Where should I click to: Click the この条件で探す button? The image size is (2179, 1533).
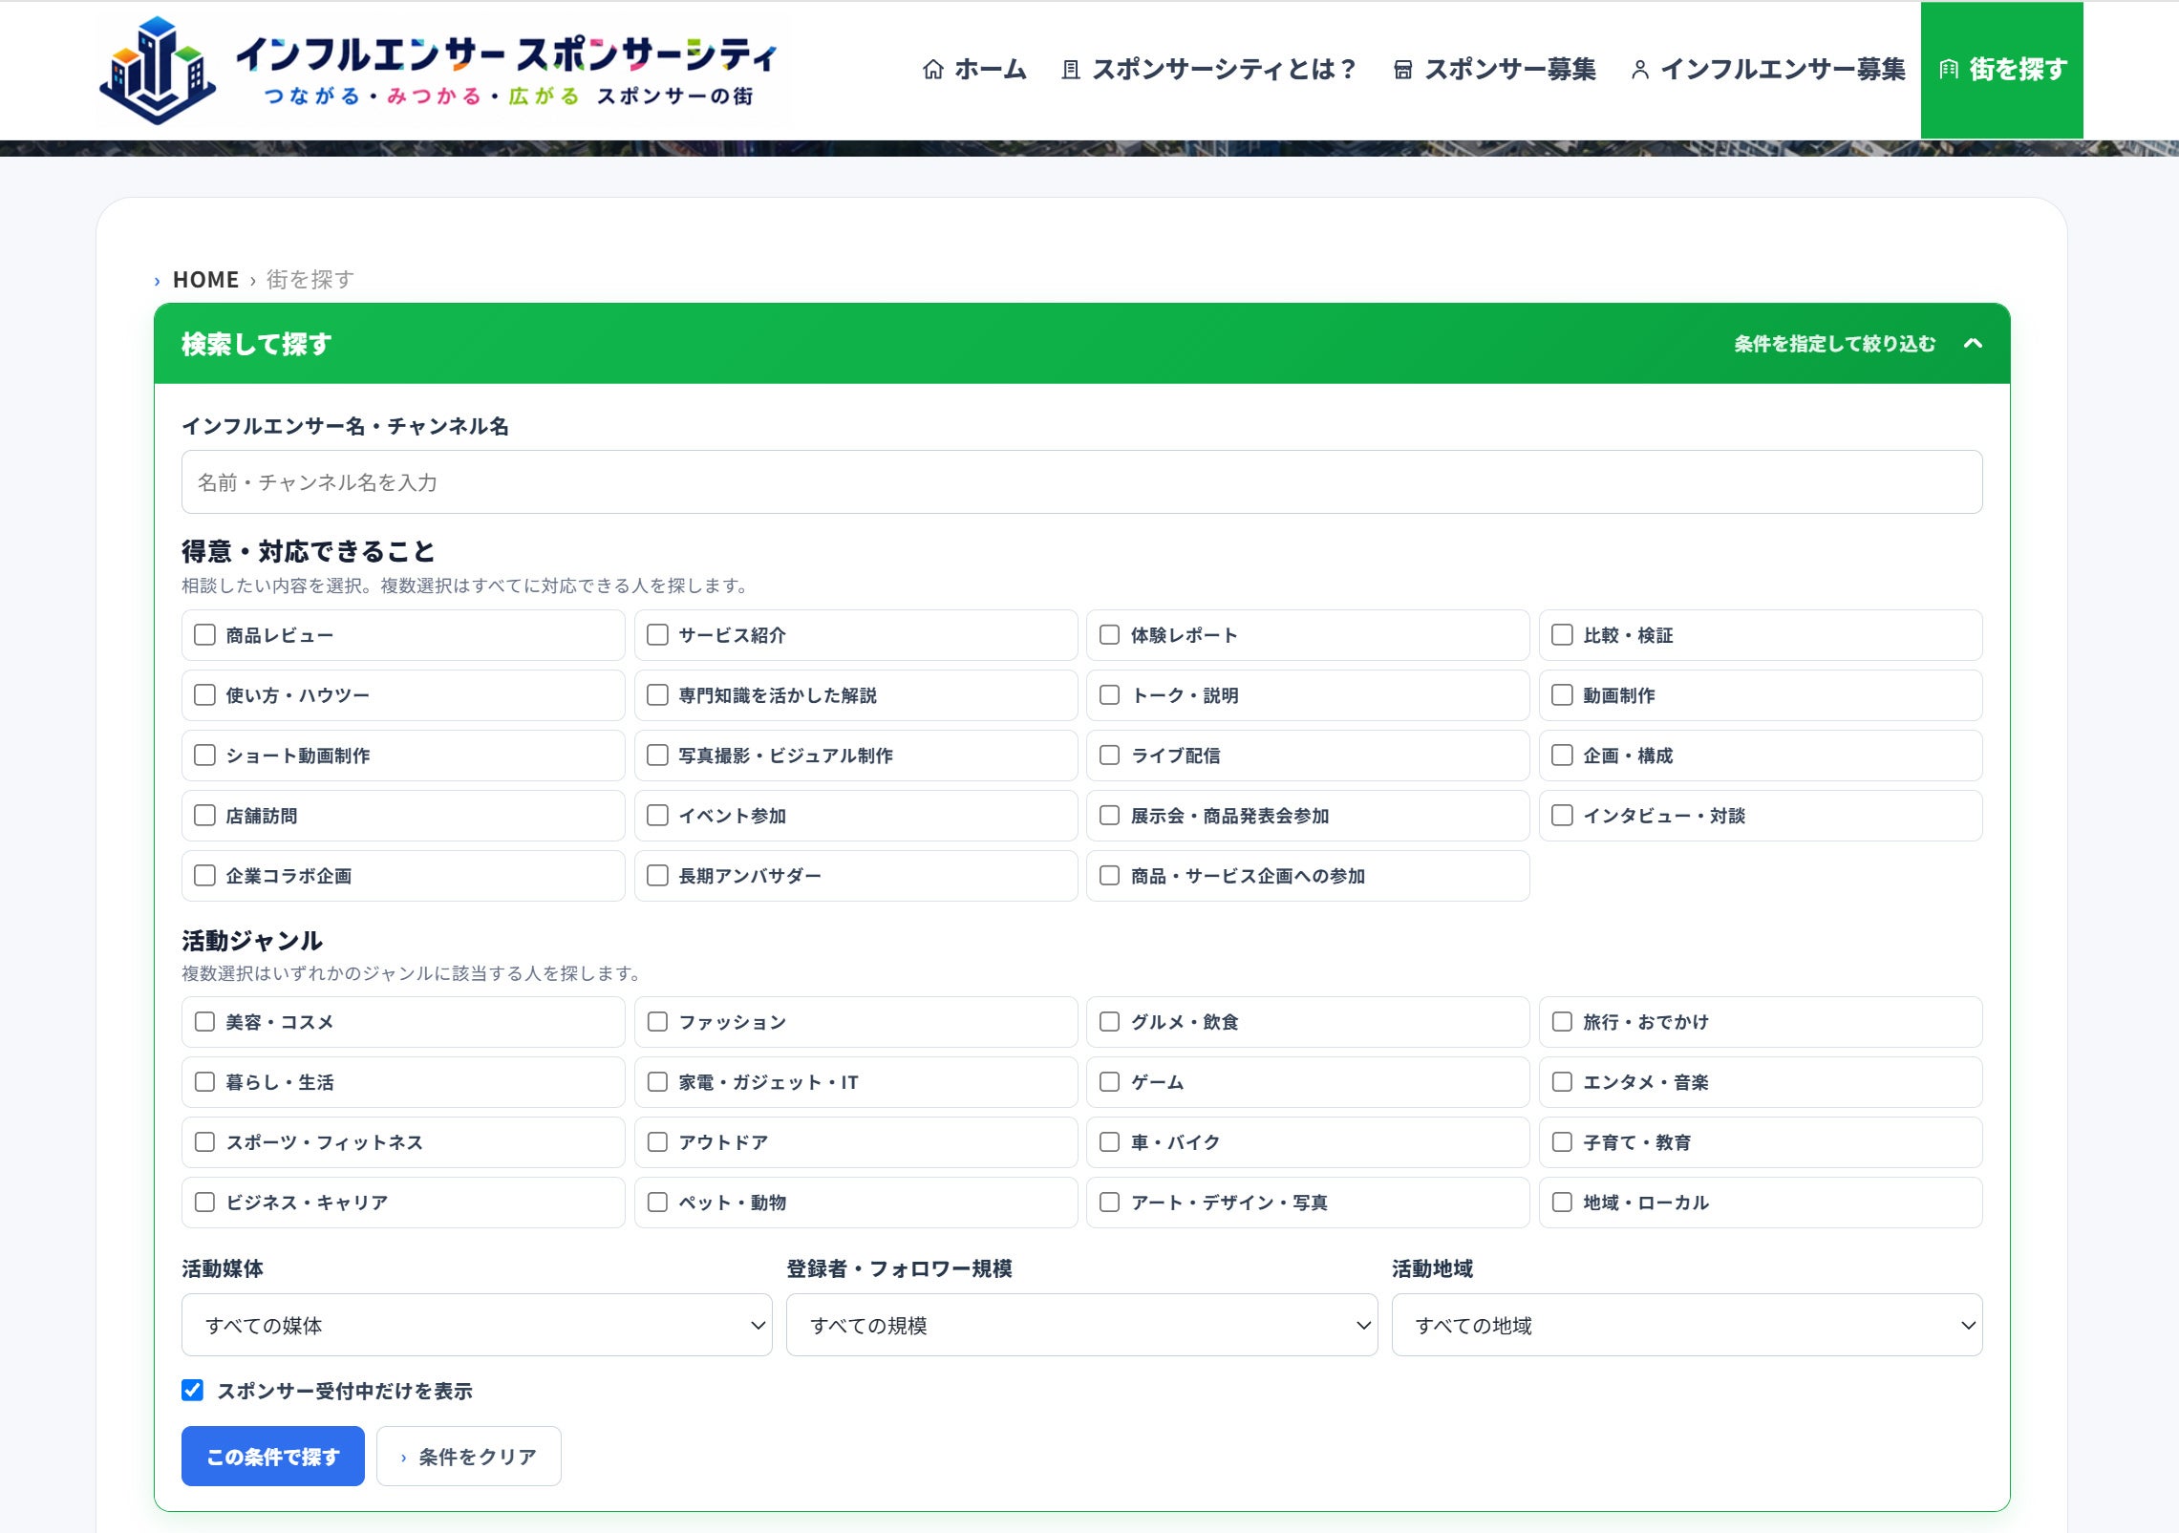[x=273, y=1457]
